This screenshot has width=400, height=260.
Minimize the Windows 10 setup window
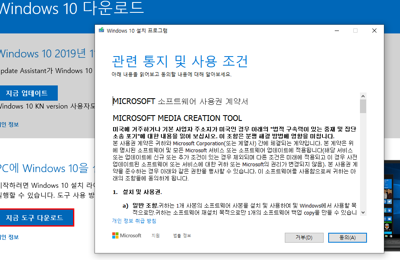tap(337, 31)
